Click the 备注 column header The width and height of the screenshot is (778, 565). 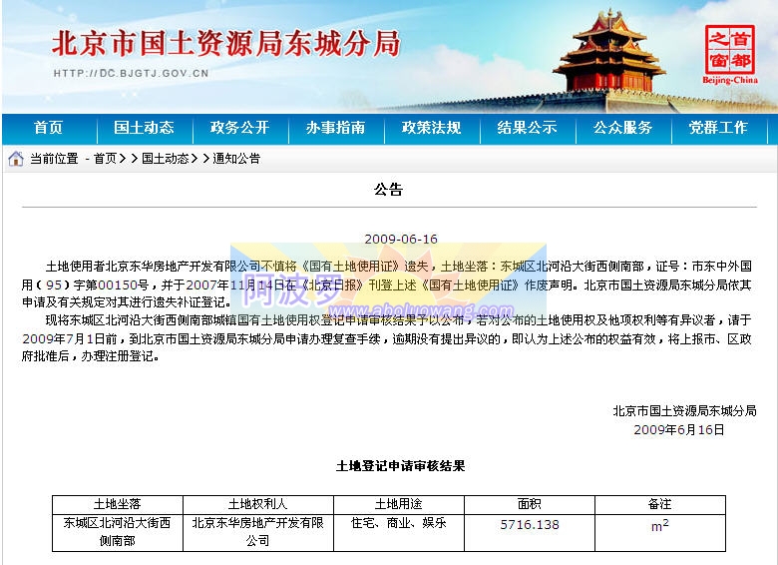tap(660, 504)
